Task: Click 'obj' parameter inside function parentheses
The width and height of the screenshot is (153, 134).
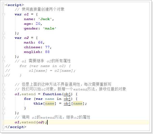Action: pyautogui.click(x=67, y=94)
